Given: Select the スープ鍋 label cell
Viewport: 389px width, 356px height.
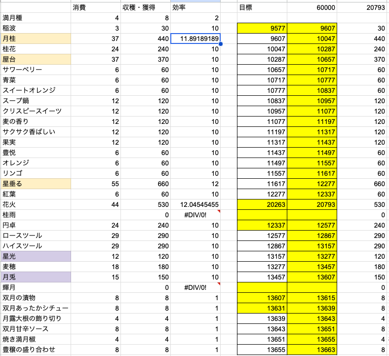Looking at the screenshot, I should tap(36, 101).
